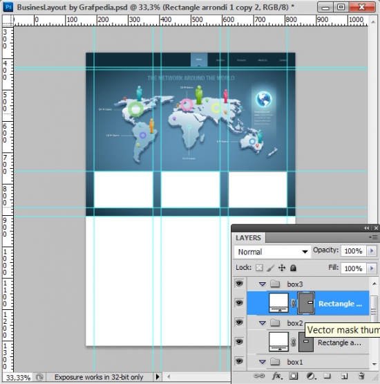Click the canvas horizontal scroll left arrow
This screenshot has height=384, width=380.
pyautogui.click(x=169, y=376)
